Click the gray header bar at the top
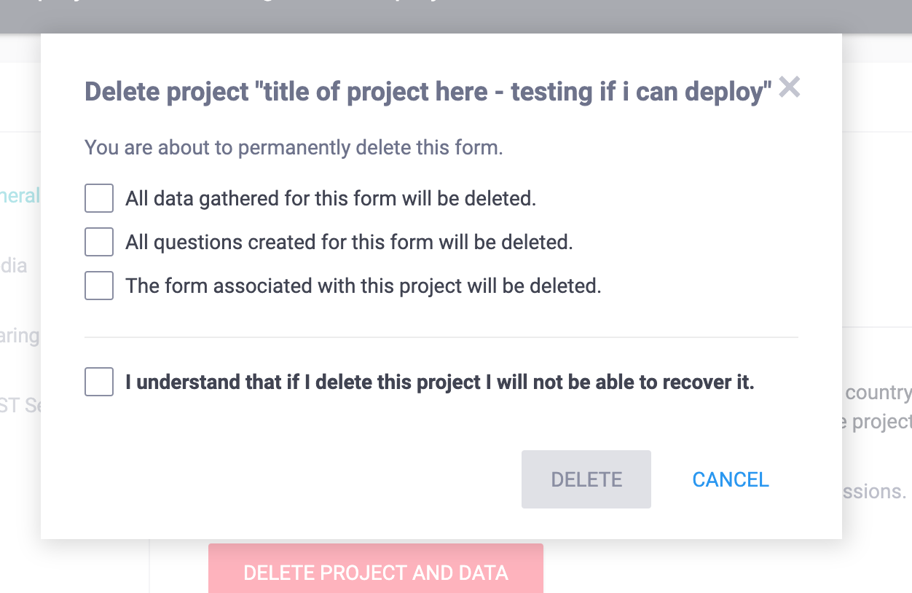This screenshot has height=593, width=912. click(x=456, y=15)
